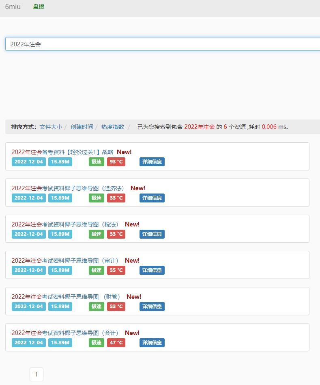Focus the search box containing 2022年注会
Screen dimensions: 320x385
(163, 44)
